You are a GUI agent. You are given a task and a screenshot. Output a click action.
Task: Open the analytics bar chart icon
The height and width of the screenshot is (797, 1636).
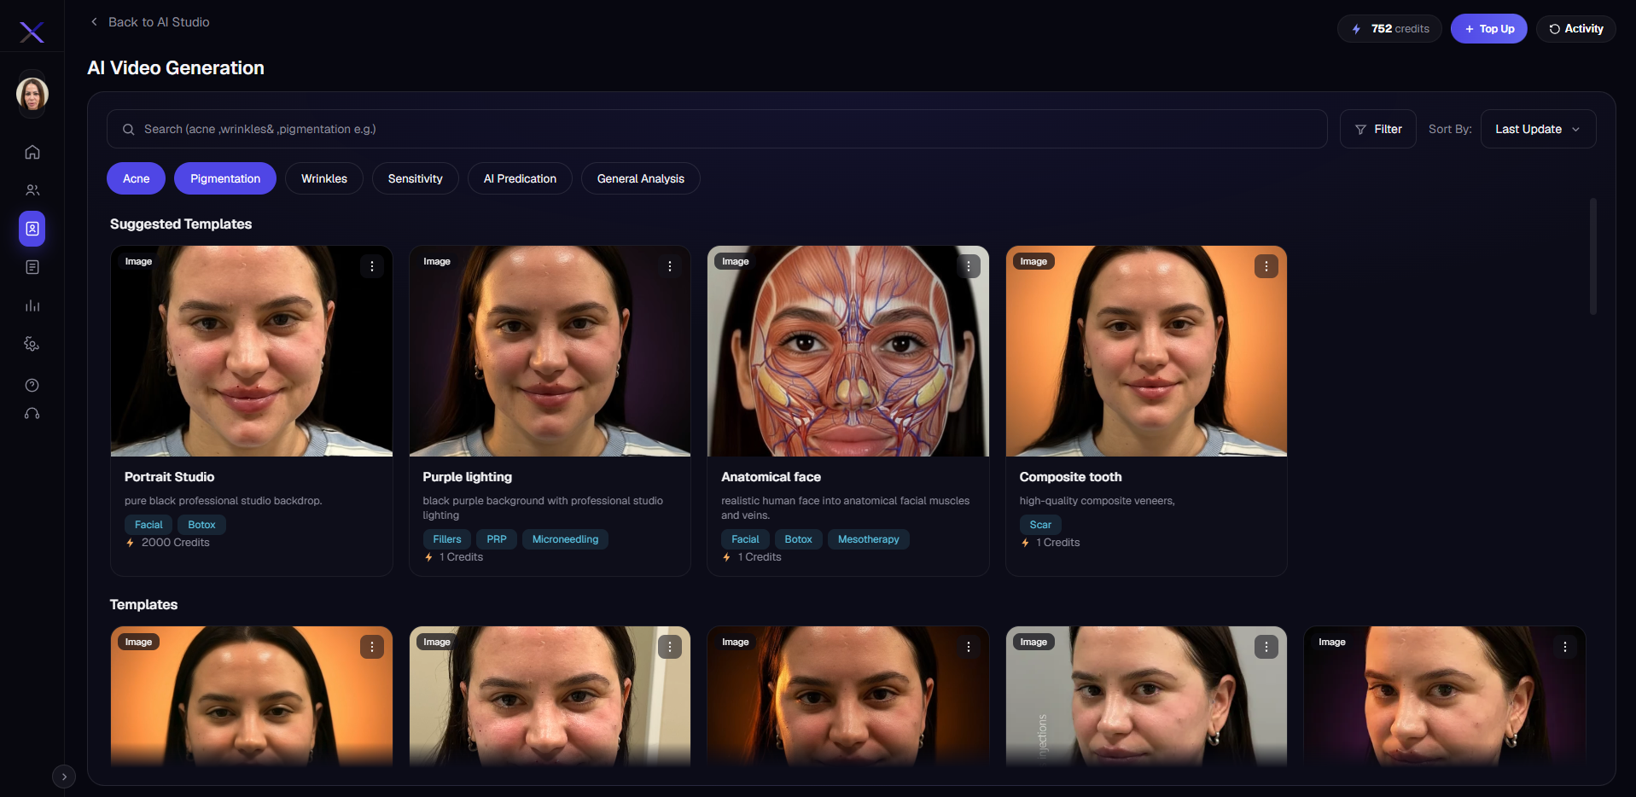tap(32, 305)
